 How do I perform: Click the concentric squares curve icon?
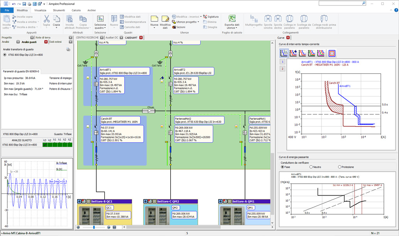[332, 53]
